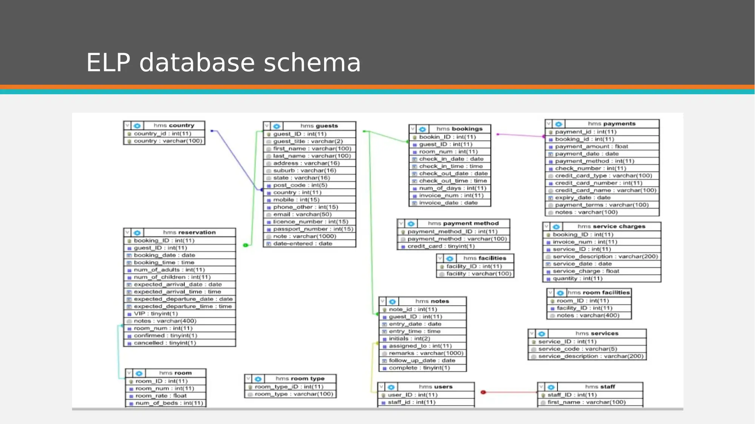Collapse hms staff table via v arrow
The height and width of the screenshot is (424, 755).
tap(541, 387)
